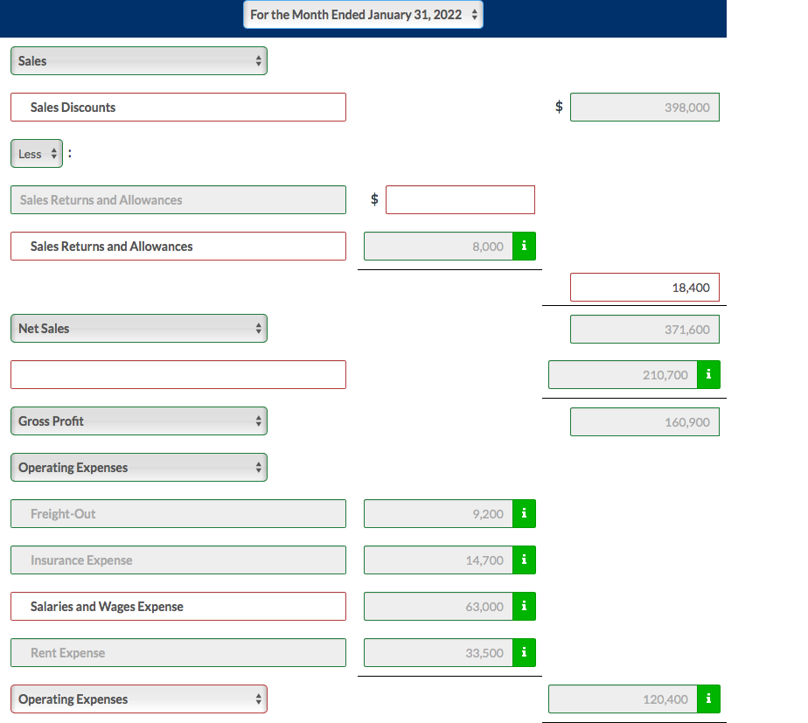Click the 8,000 amount field
Image resolution: width=808 pixels, height=723 pixels.
[438, 246]
